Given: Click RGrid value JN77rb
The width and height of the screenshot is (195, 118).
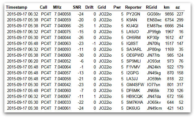Looking at the screenshot, I should [x=154, y=55].
